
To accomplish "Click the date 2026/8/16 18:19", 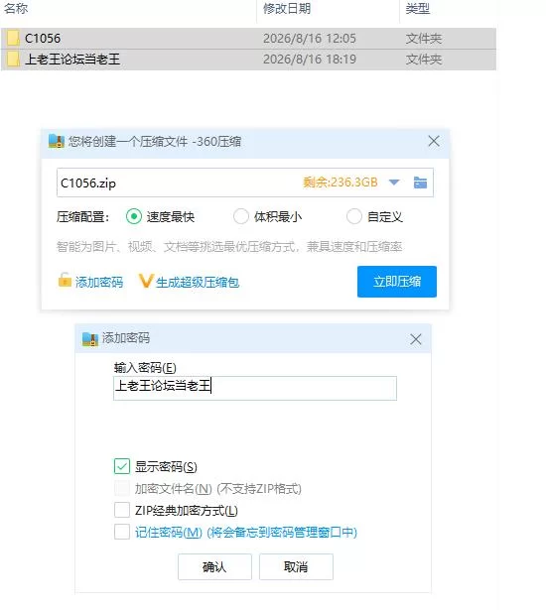I will [x=310, y=60].
